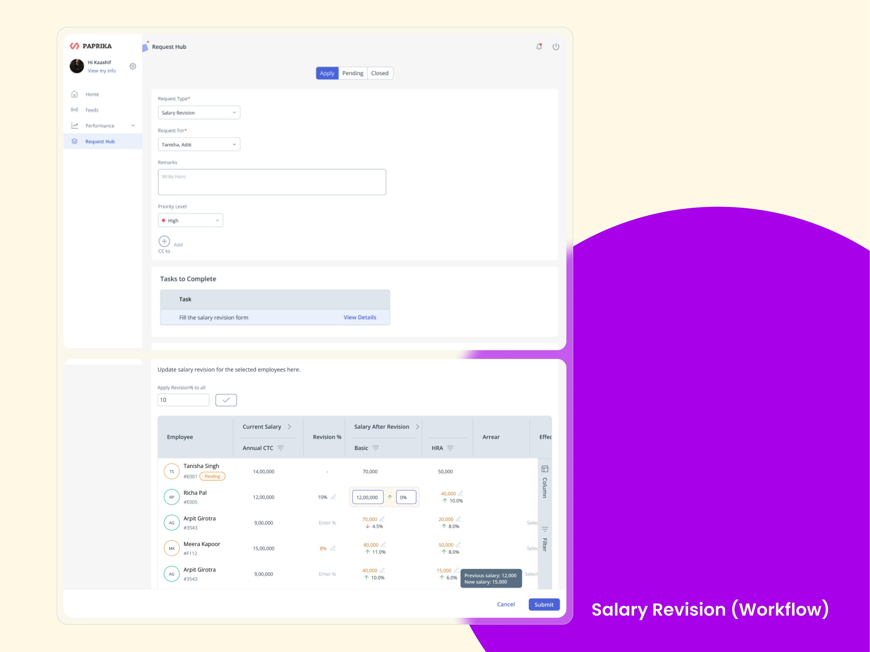The height and width of the screenshot is (652, 870).
Task: Click the notification bell icon
Action: (x=539, y=47)
